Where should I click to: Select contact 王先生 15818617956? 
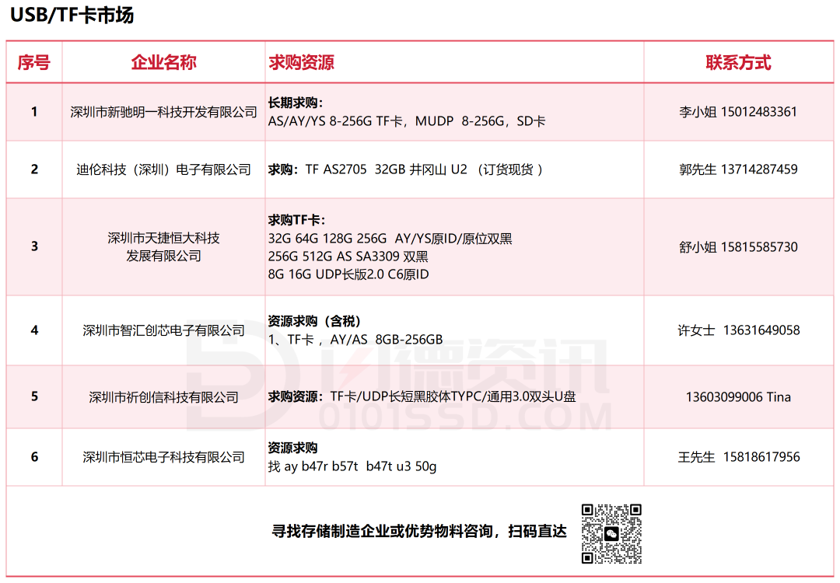(x=738, y=457)
